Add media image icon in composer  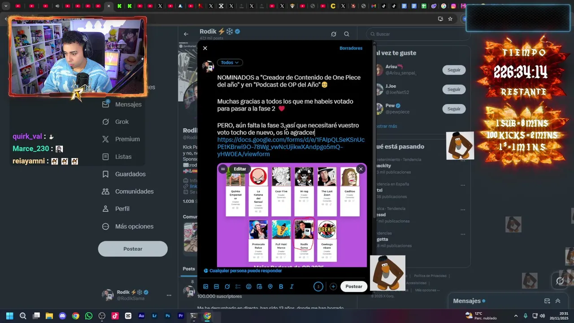(206, 287)
